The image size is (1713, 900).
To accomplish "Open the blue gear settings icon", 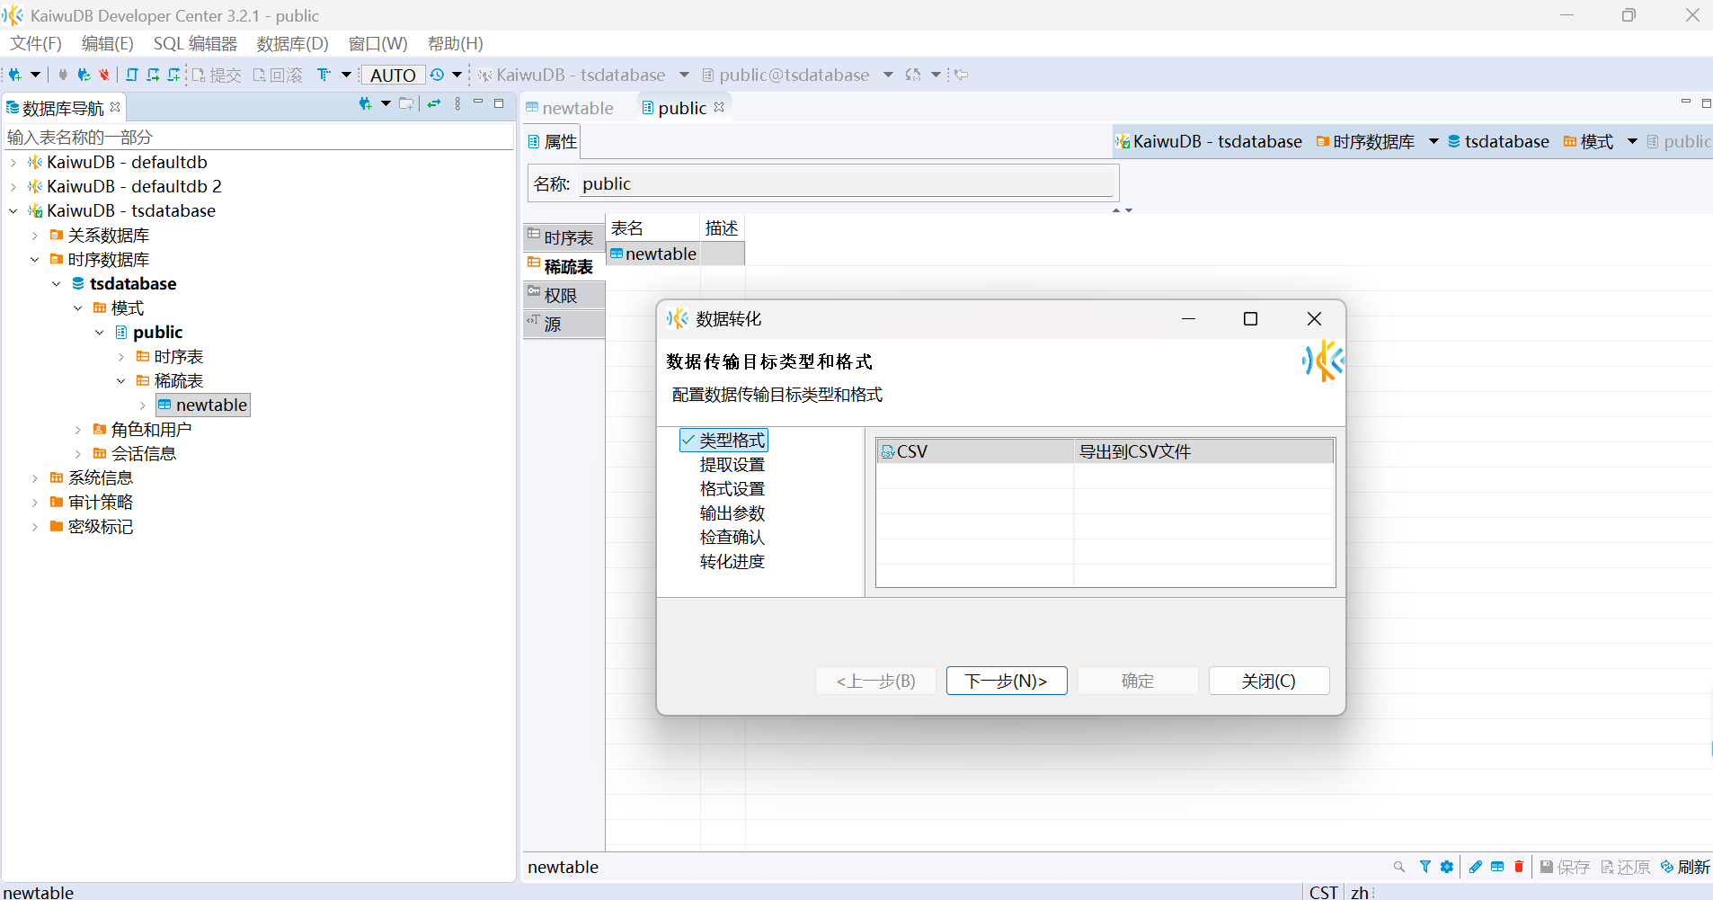I will click(1446, 867).
